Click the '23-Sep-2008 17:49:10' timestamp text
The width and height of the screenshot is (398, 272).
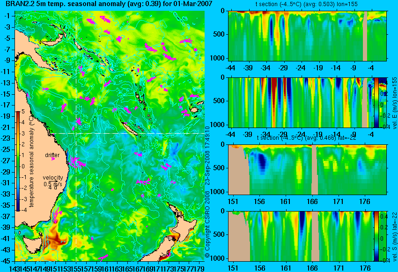coord(207,156)
